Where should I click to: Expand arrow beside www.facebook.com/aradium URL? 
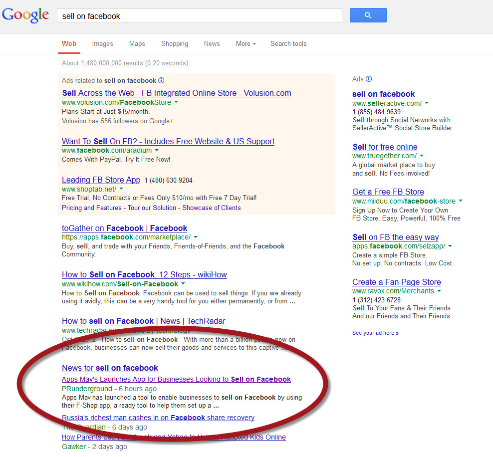tap(157, 150)
